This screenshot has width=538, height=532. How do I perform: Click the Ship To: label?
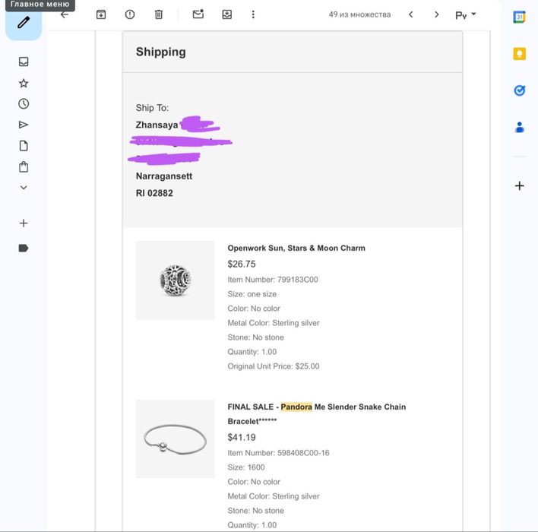pos(152,108)
